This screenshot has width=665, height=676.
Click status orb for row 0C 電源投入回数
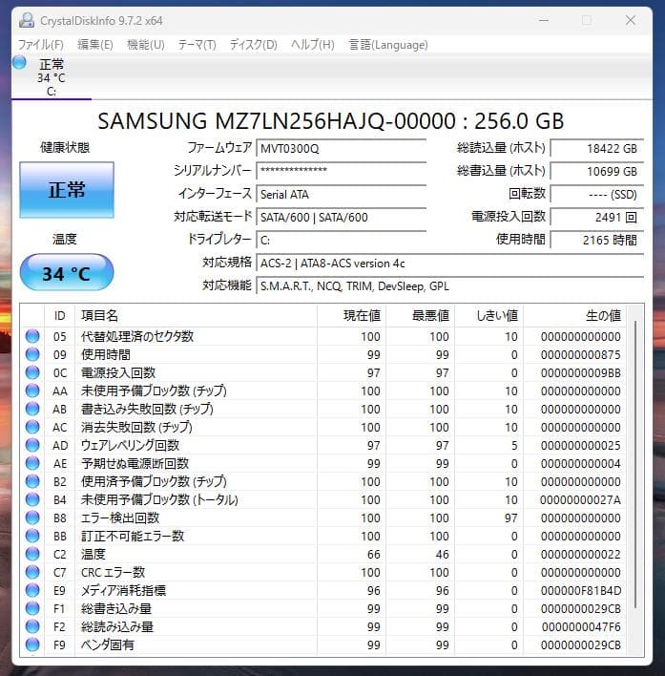[32, 372]
